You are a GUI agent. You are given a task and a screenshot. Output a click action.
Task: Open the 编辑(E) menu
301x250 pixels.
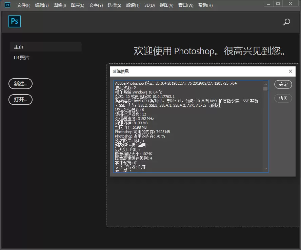click(42, 5)
